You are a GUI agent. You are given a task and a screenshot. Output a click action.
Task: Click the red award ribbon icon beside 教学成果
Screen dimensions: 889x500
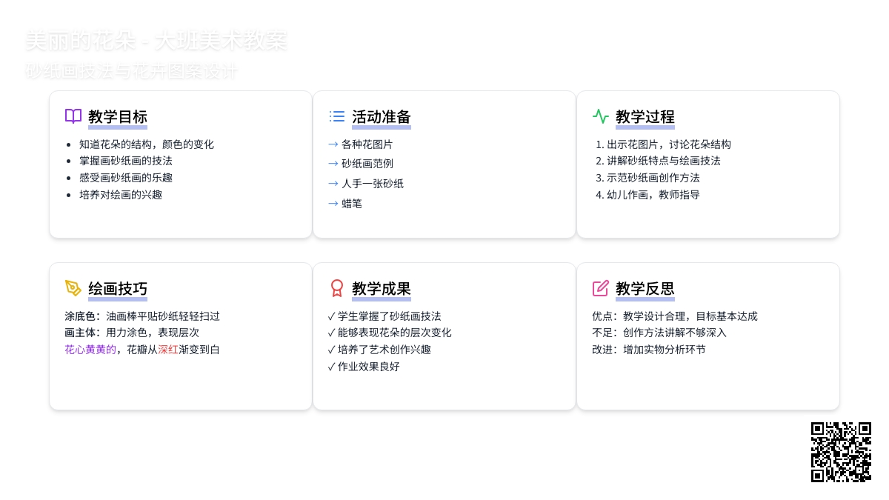tap(337, 288)
